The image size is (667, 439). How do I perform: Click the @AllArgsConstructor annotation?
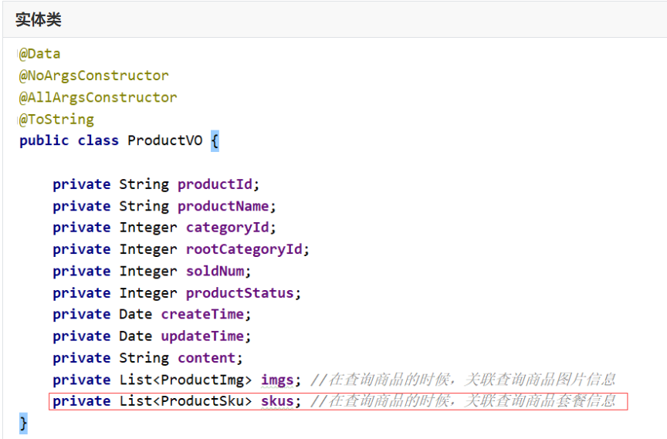(98, 97)
